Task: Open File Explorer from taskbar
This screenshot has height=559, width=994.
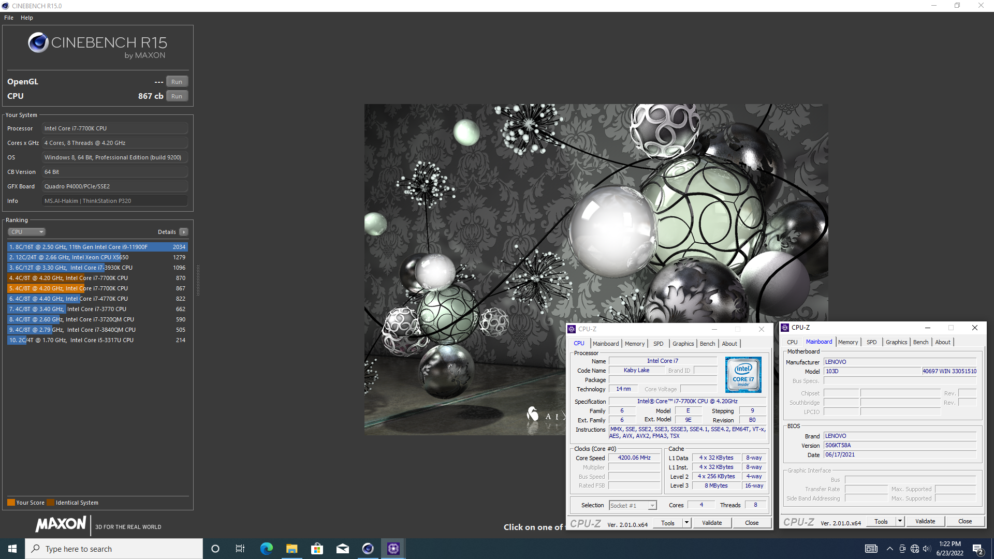Action: click(x=291, y=549)
